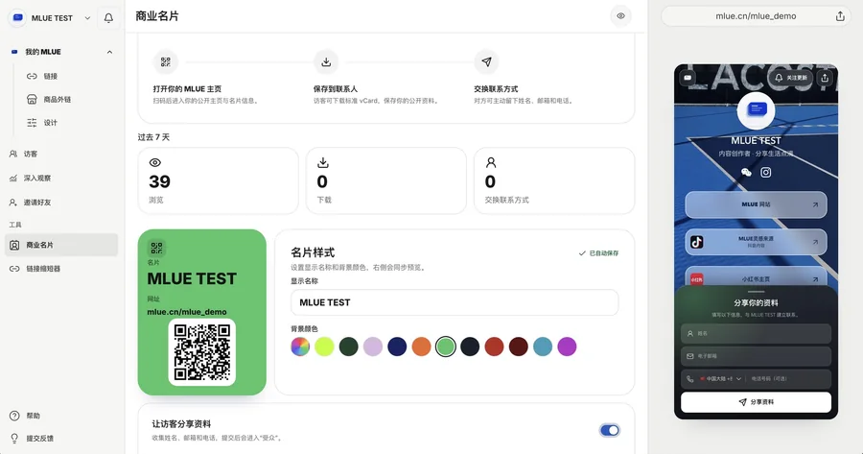Click the download icon above 保存到联系人
The image size is (863, 454).
coord(326,61)
